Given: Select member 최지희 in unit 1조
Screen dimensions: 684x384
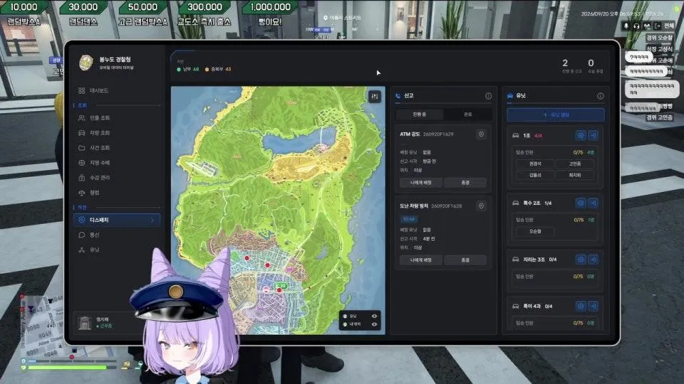Looking at the screenshot, I should click(575, 175).
